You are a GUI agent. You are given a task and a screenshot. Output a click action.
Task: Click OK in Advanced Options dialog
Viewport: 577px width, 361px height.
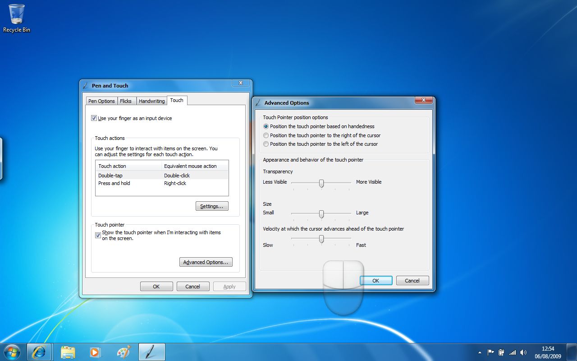pyautogui.click(x=376, y=281)
